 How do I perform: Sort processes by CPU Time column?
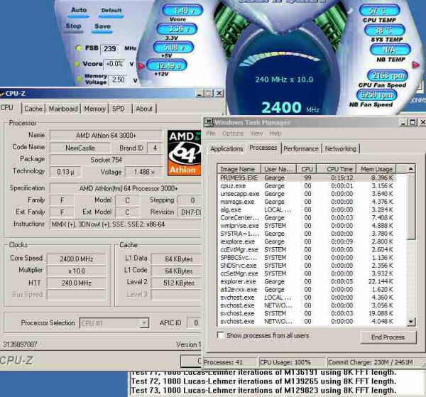(x=337, y=169)
